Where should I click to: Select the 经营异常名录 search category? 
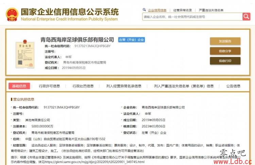pyautogui.click(x=183, y=10)
